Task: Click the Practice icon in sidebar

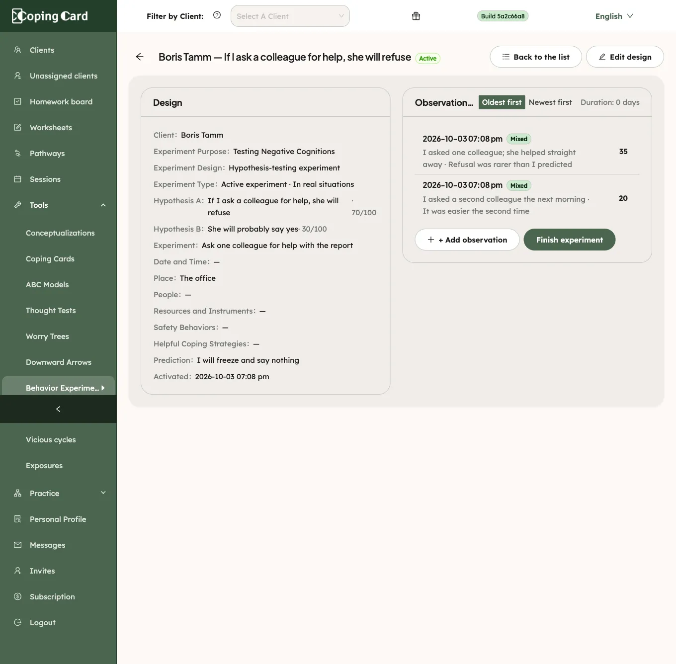Action: pyautogui.click(x=18, y=493)
